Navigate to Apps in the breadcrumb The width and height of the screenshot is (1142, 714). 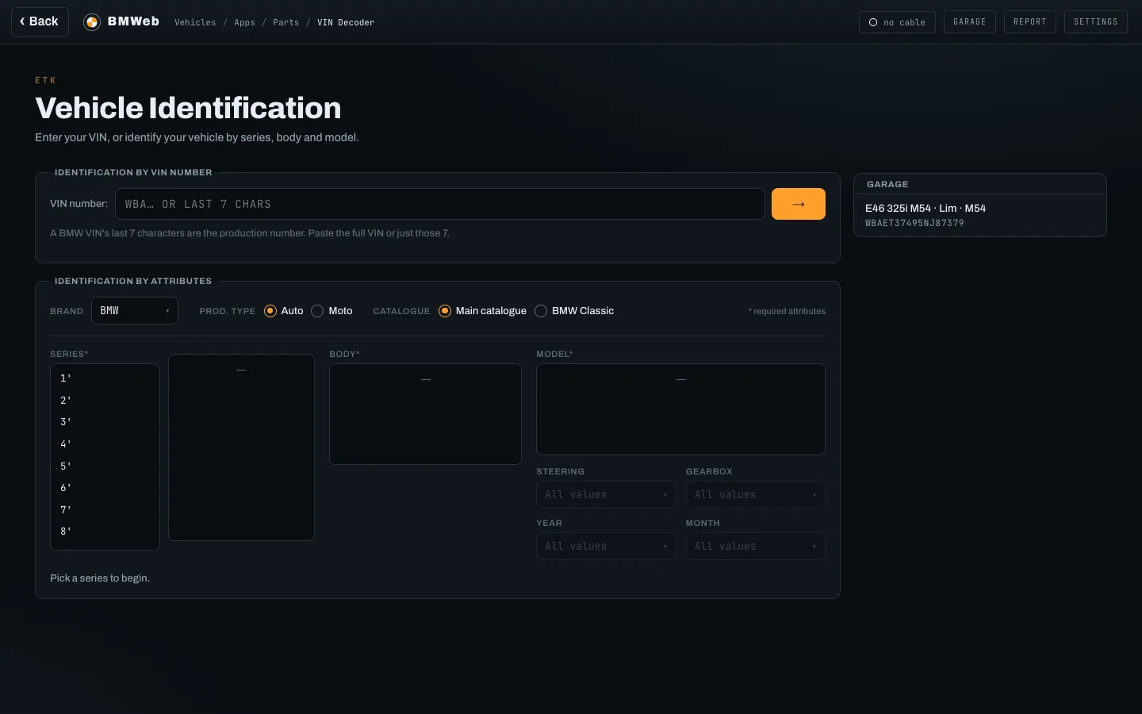[x=244, y=22]
